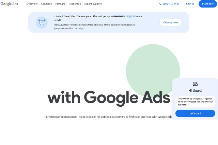Click the 'Hi there!' chat greeting
The image size is (218, 145).
[x=195, y=91]
